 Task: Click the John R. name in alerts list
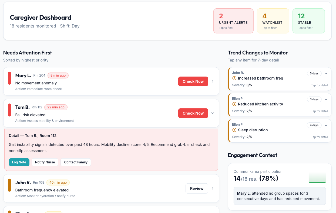pyautogui.click(x=23, y=183)
